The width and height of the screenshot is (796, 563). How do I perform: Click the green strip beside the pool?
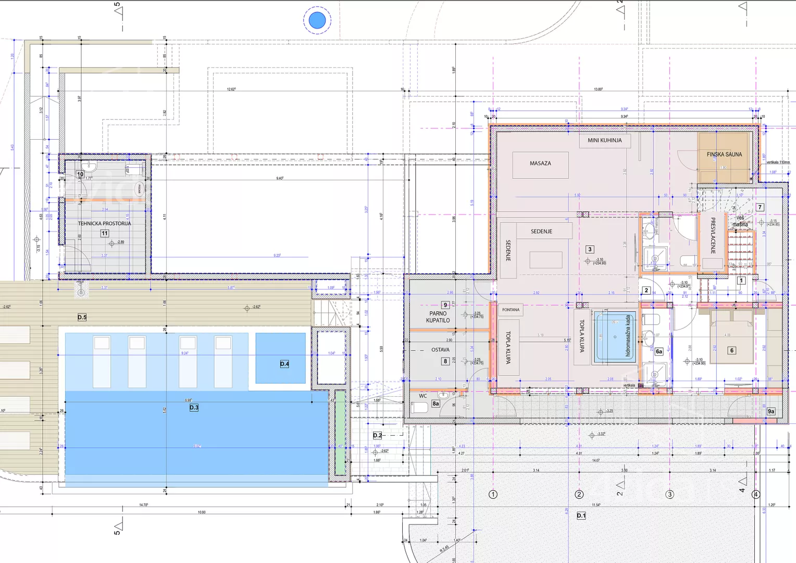click(340, 433)
